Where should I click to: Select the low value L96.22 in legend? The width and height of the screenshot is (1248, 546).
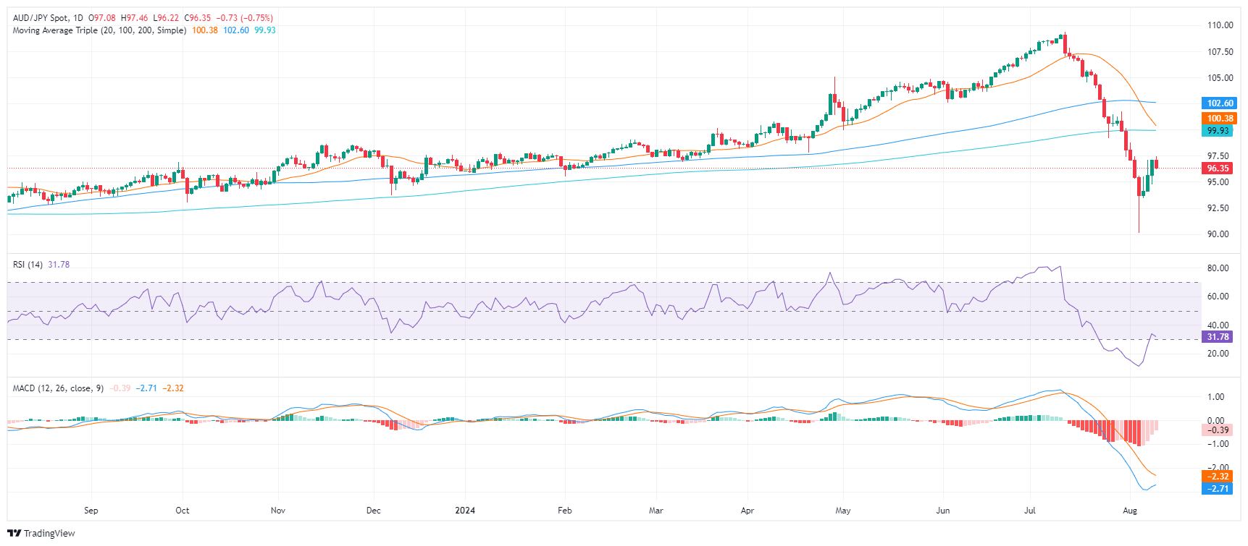click(166, 18)
